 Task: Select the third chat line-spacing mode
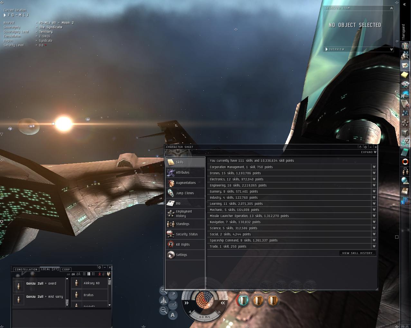tap(93, 274)
